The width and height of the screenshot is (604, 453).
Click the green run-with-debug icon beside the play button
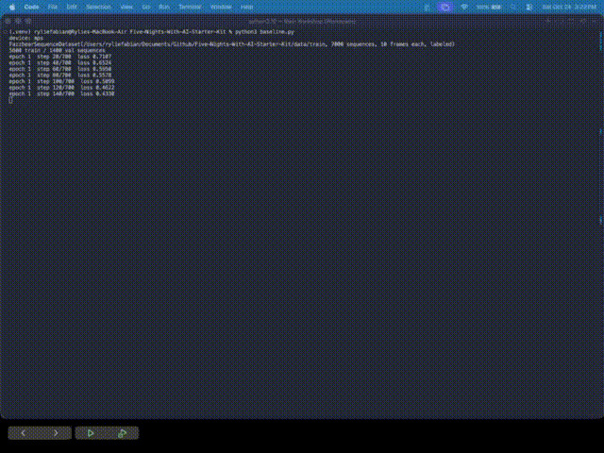point(122,433)
